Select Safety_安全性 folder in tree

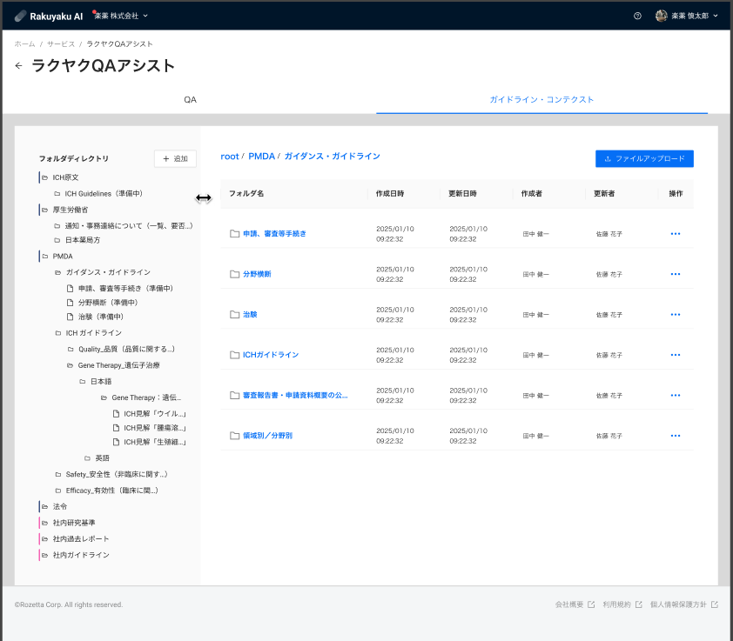tap(117, 475)
